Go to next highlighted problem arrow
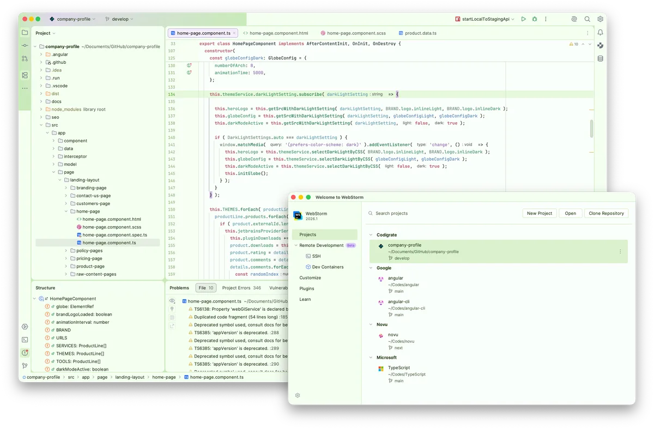Image resolution: width=654 pixels, height=429 pixels. tap(589, 44)
